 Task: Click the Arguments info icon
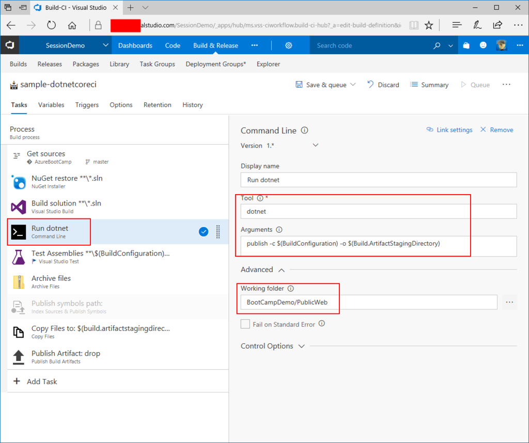click(279, 230)
